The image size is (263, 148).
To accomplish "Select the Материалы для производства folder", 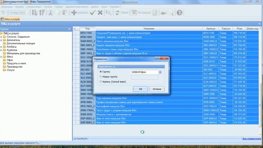I will tap(23, 53).
